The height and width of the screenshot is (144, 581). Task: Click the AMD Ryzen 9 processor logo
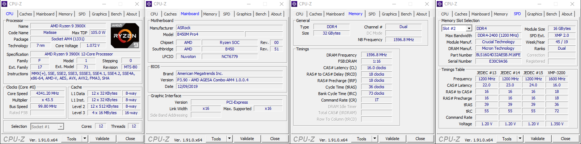point(125,36)
